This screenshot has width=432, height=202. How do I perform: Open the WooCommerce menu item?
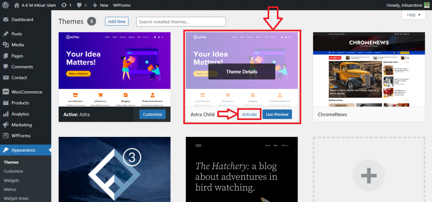[x=26, y=92]
